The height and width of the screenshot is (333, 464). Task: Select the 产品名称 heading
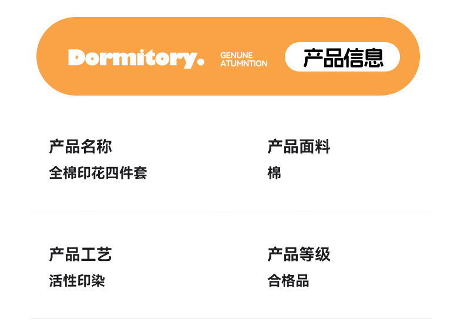pyautogui.click(x=80, y=146)
